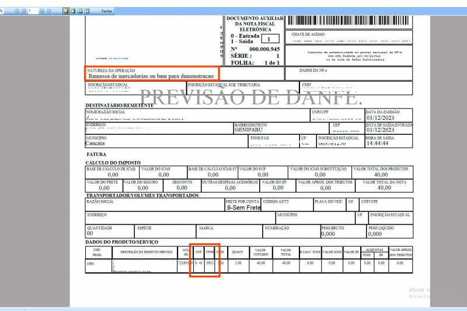Select the third page layout icon
This screenshot has height=311, width=467.
pos(80,11)
